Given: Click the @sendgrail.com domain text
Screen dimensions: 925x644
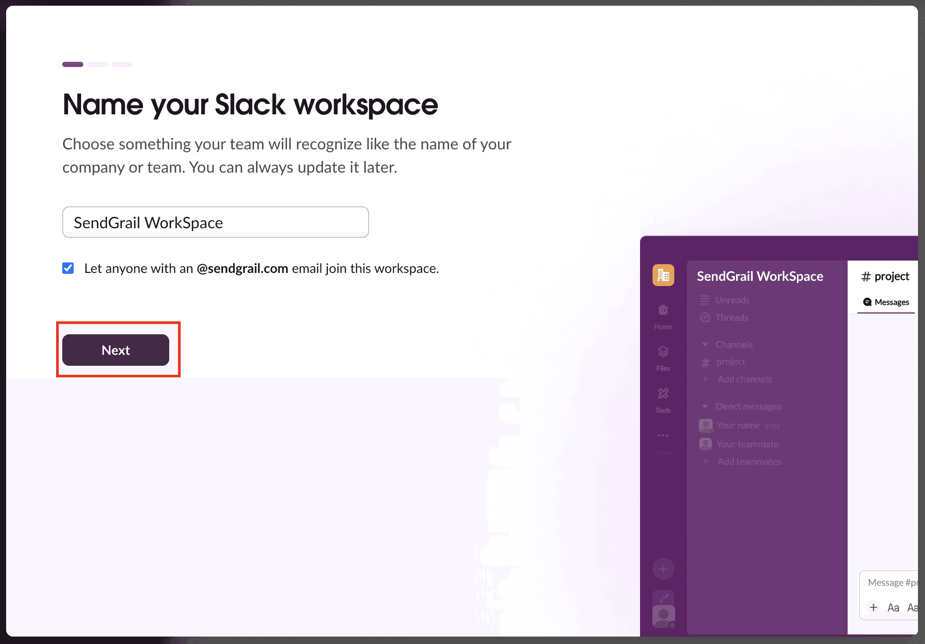Looking at the screenshot, I should (x=242, y=269).
